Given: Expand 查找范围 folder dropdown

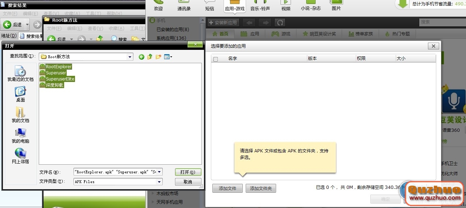Looking at the screenshot, I should 130,57.
